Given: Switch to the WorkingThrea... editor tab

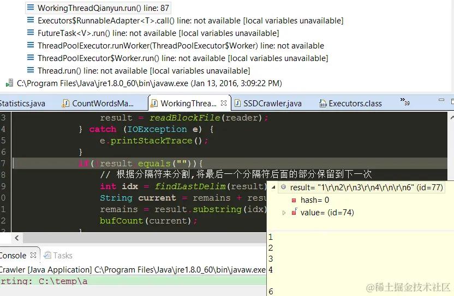Looking at the screenshot, I should click(188, 103).
